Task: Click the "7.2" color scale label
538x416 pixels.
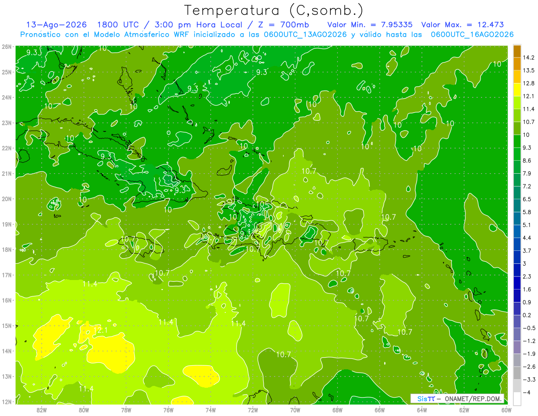Action: (527, 186)
